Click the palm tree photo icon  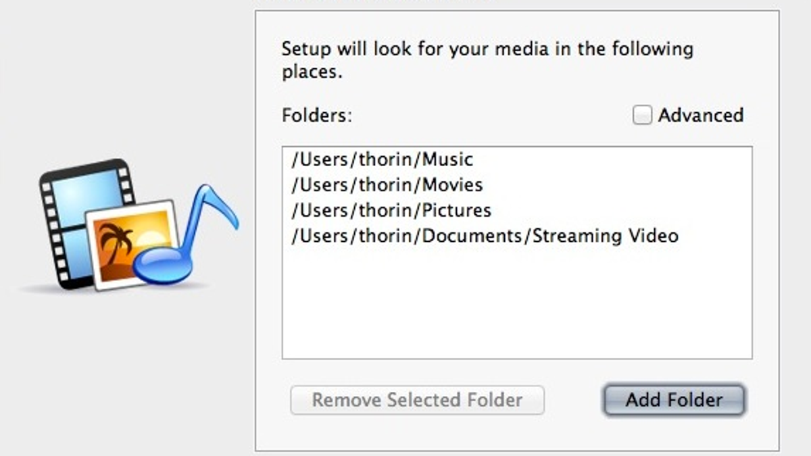pyautogui.click(x=132, y=245)
